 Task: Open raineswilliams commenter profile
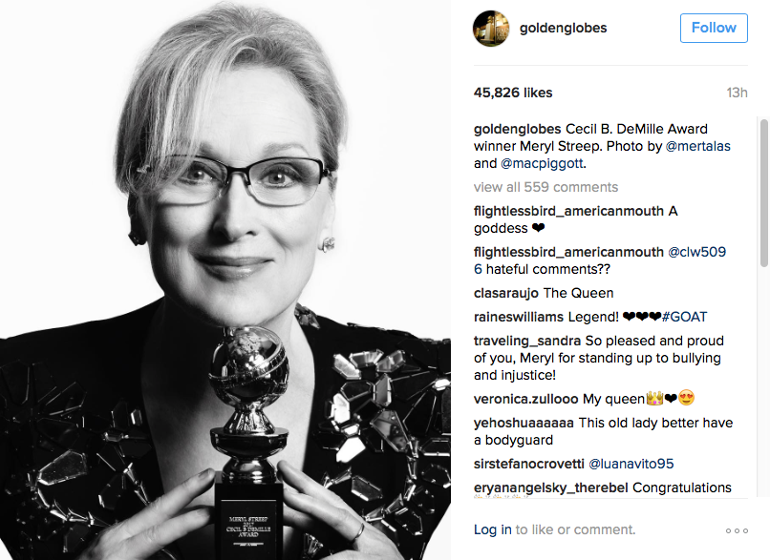(519, 317)
